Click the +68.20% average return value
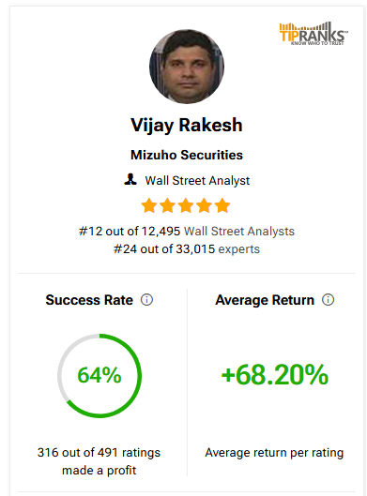Screen dimensions: 367x496 pyautogui.click(x=275, y=375)
